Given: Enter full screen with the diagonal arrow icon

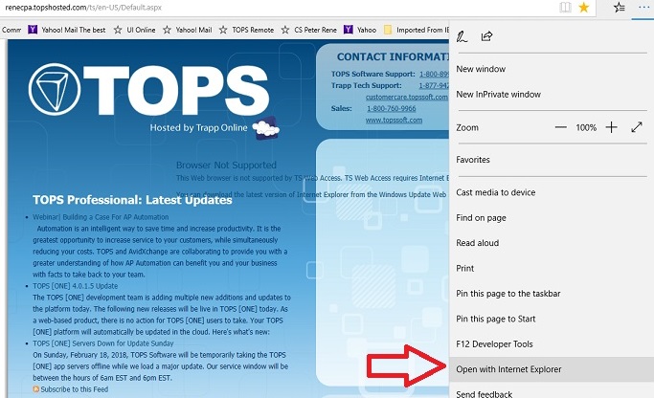Looking at the screenshot, I should coord(637,127).
